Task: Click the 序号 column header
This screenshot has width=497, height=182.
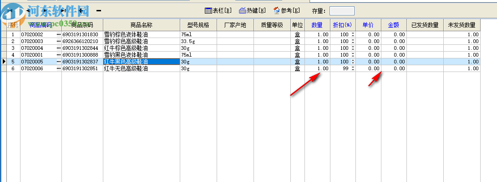Action: (x=13, y=25)
